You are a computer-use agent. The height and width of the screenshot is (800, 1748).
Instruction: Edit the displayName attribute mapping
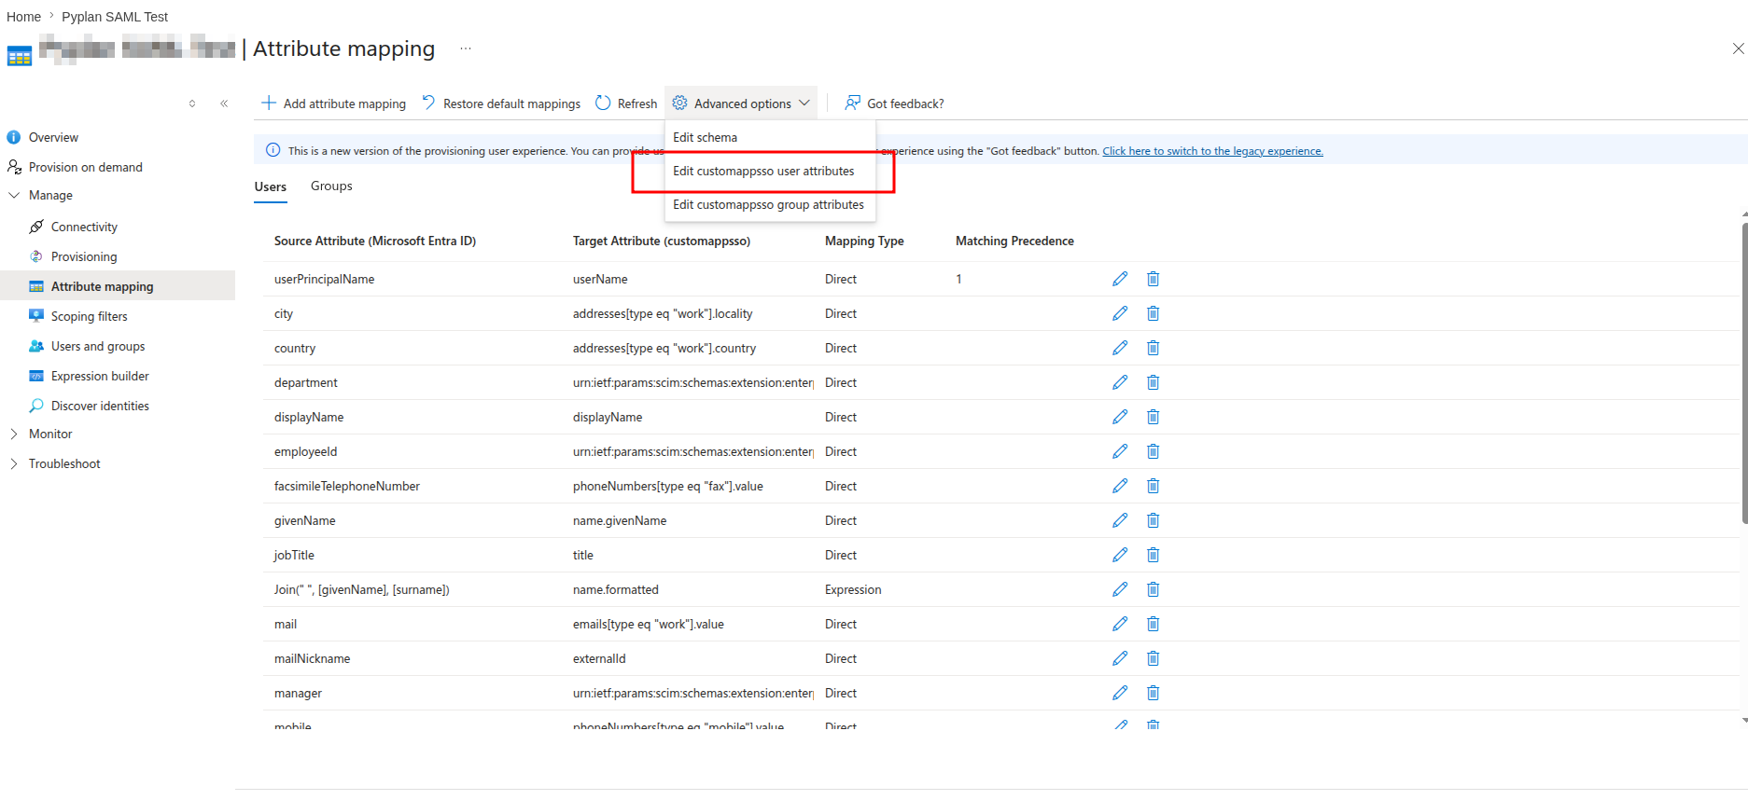(x=1120, y=417)
